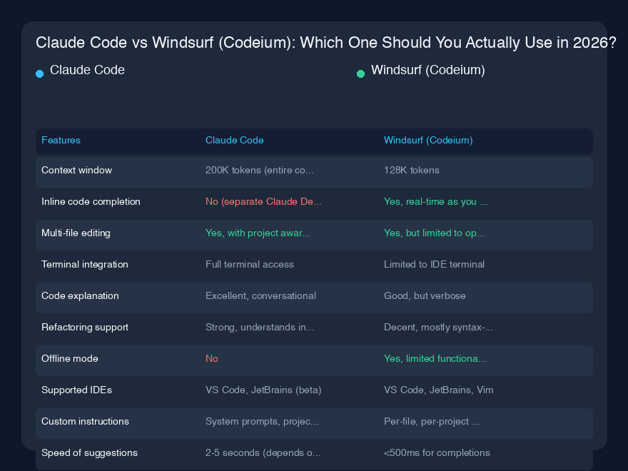Click the '200K tokens (entire co...' cell
628x471 pixels.
pyautogui.click(x=260, y=171)
